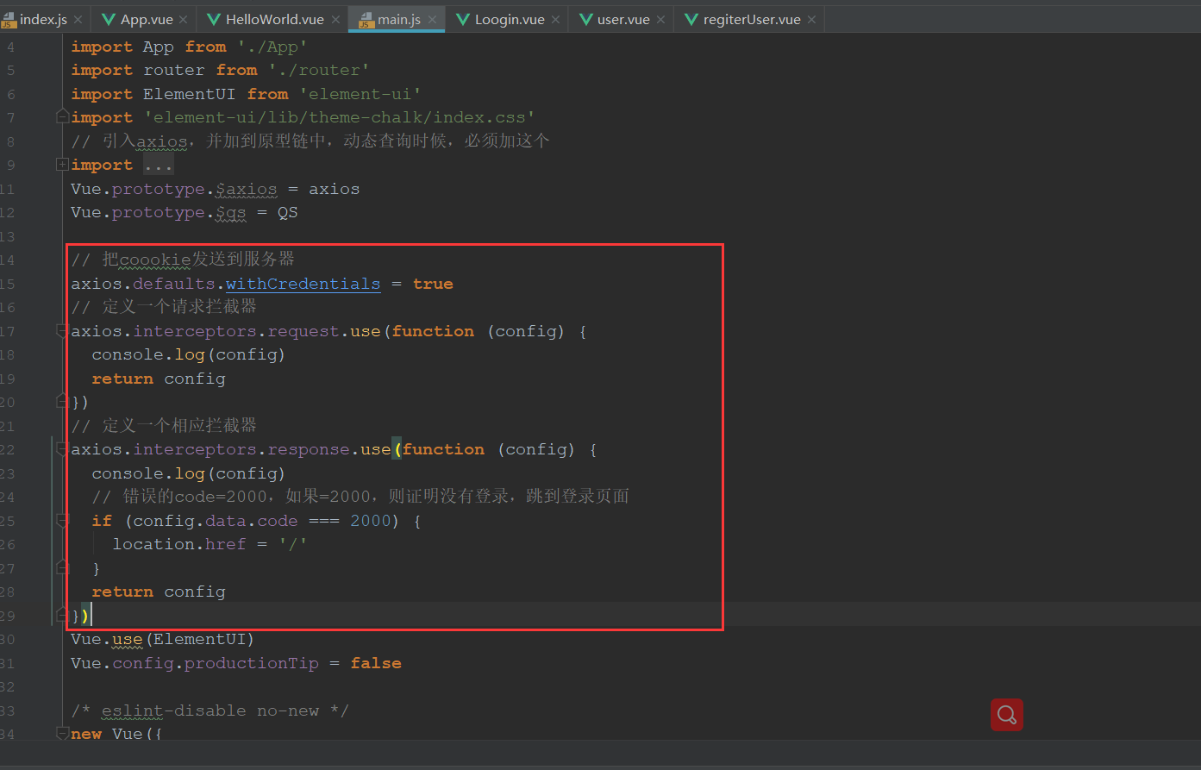Open the HelloWorld.vue tab
The image size is (1201, 770).
point(272,19)
